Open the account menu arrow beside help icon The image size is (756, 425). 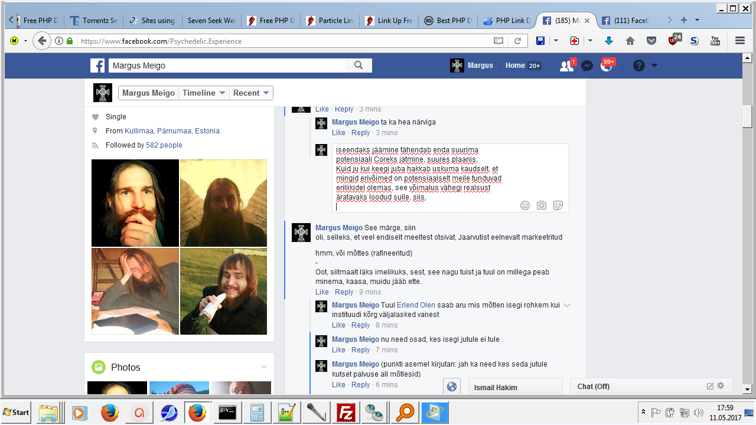tap(654, 66)
